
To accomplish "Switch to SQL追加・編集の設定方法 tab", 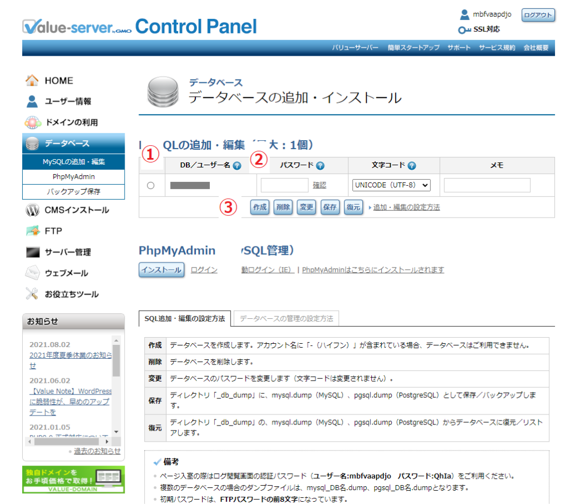I will 185,318.
